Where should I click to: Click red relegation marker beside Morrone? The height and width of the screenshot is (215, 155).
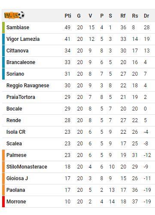tap(3, 202)
